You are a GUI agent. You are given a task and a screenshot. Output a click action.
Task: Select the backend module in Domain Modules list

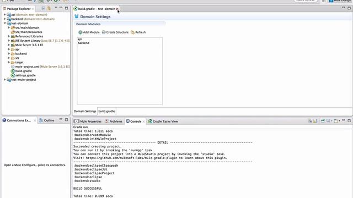tap(83, 43)
